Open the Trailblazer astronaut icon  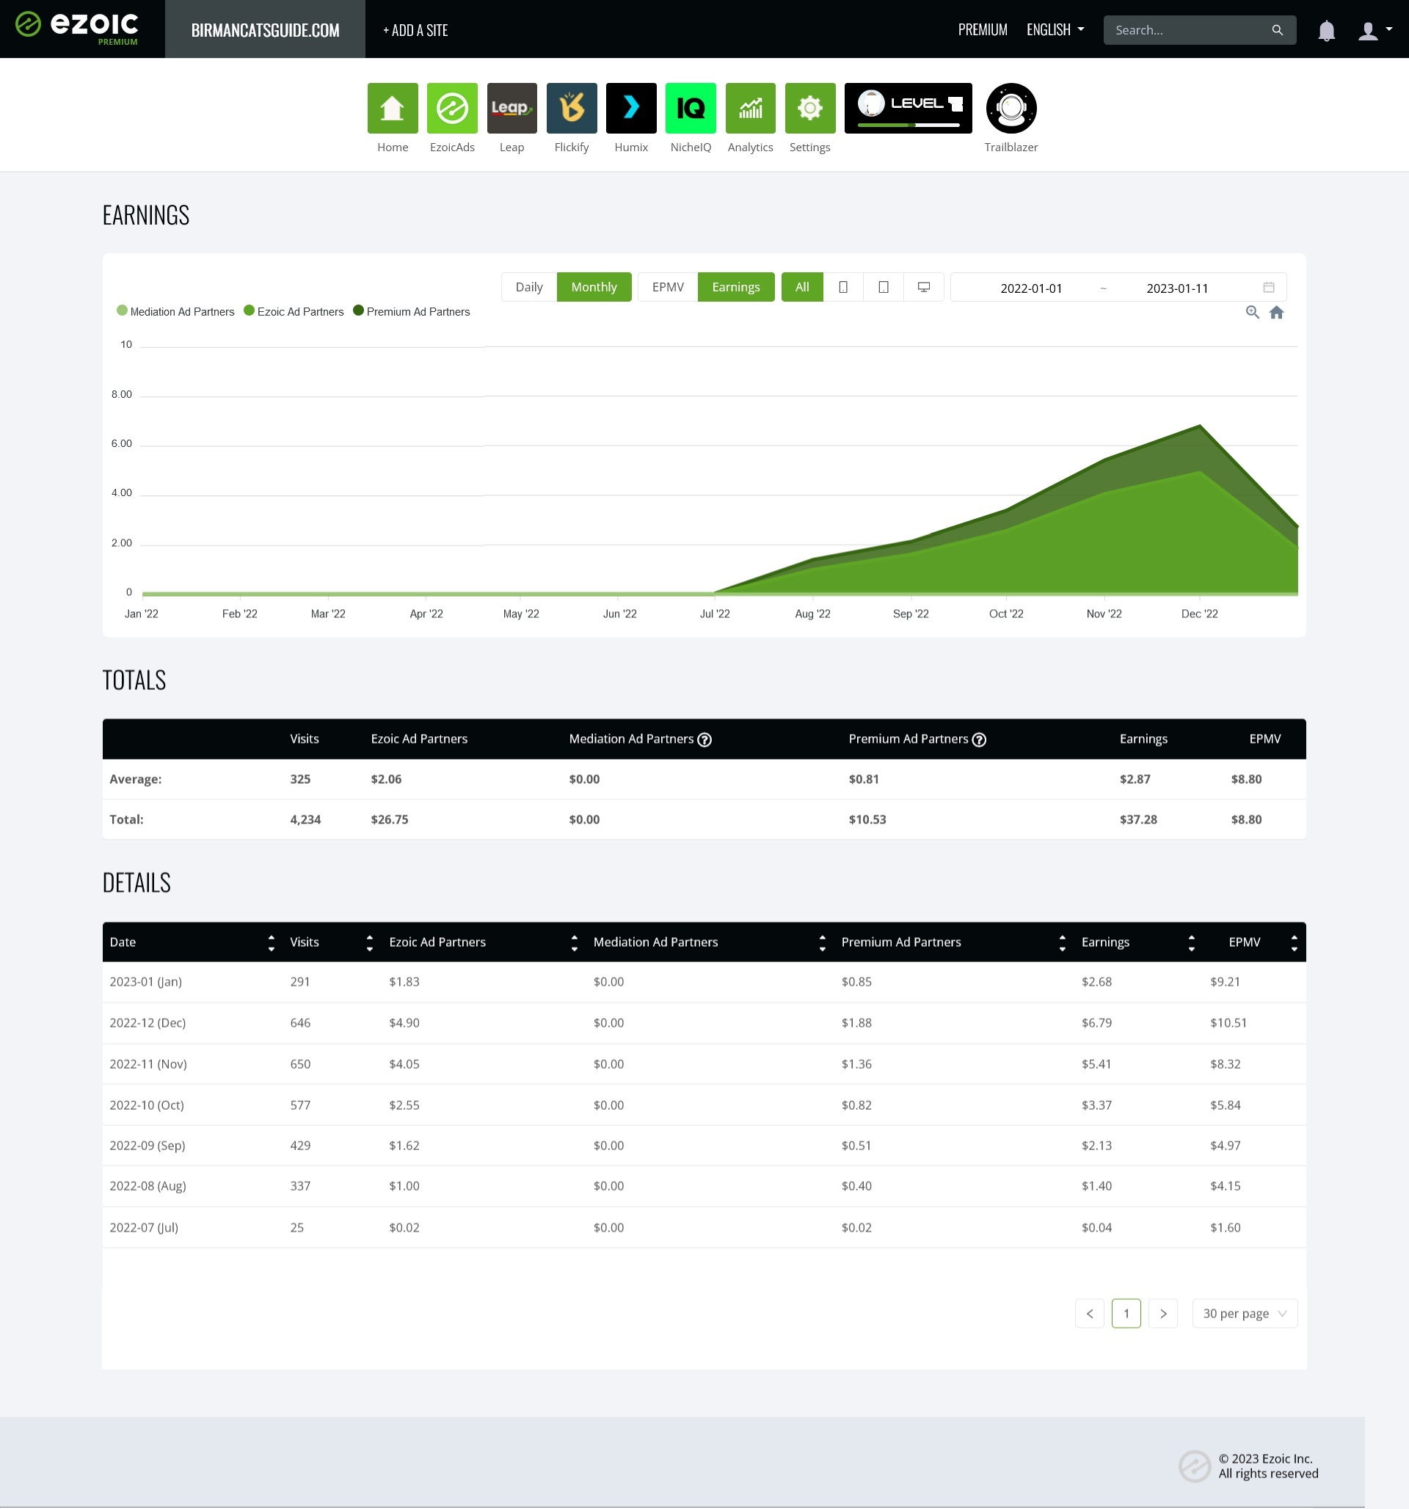click(x=1011, y=108)
